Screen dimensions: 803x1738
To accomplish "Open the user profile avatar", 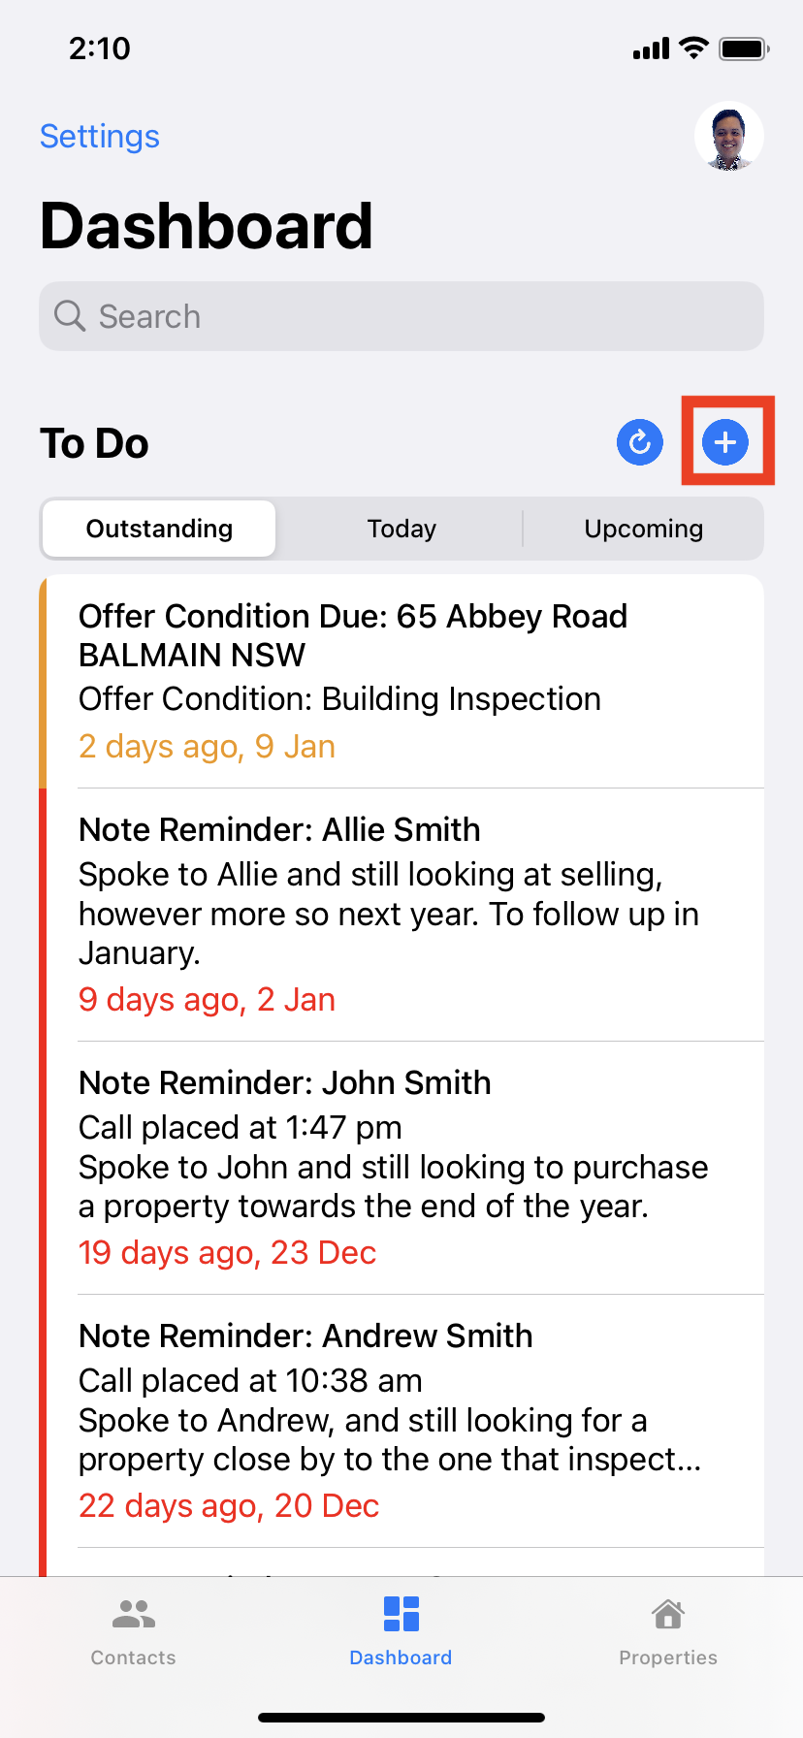I will click(x=729, y=137).
